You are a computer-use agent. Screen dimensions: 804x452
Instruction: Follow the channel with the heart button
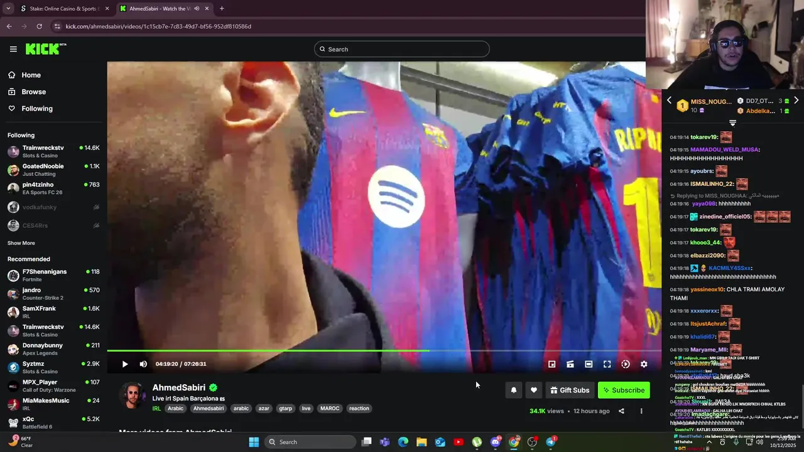click(x=533, y=390)
